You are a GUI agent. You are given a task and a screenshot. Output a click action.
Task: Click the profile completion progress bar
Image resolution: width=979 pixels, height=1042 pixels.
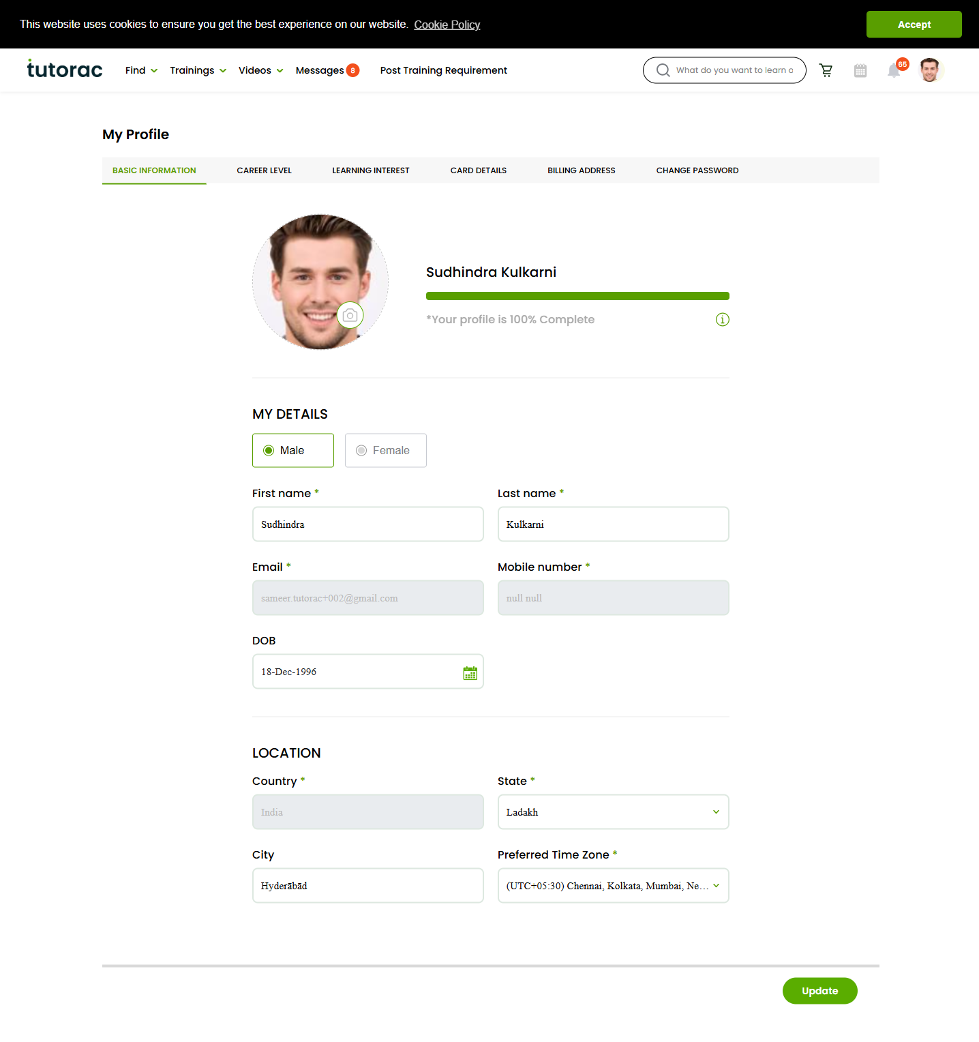(577, 296)
